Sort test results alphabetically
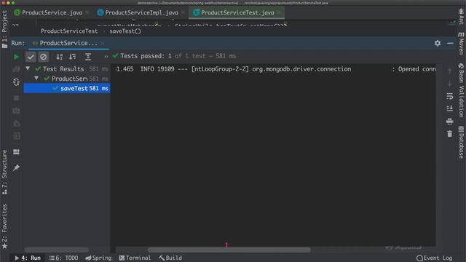The height and width of the screenshot is (262, 466). 60,57
